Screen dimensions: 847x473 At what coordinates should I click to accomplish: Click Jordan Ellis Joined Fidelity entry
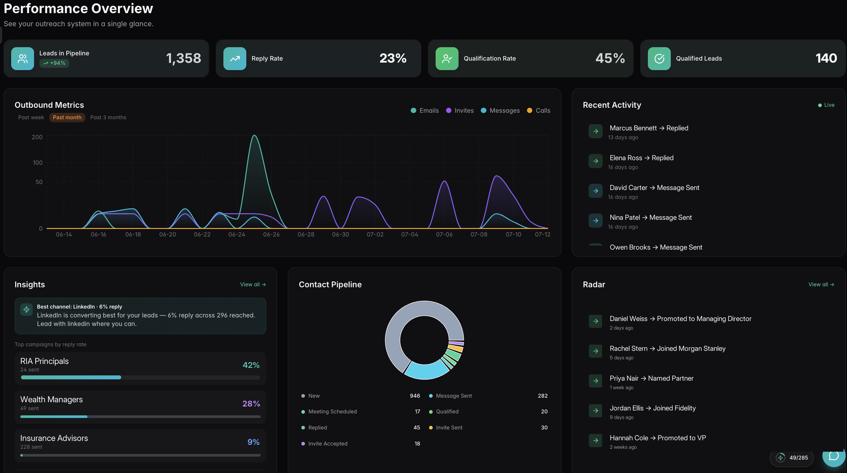click(x=653, y=409)
